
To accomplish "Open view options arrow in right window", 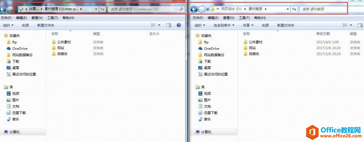I will pyautogui.click(x=351, y=25).
